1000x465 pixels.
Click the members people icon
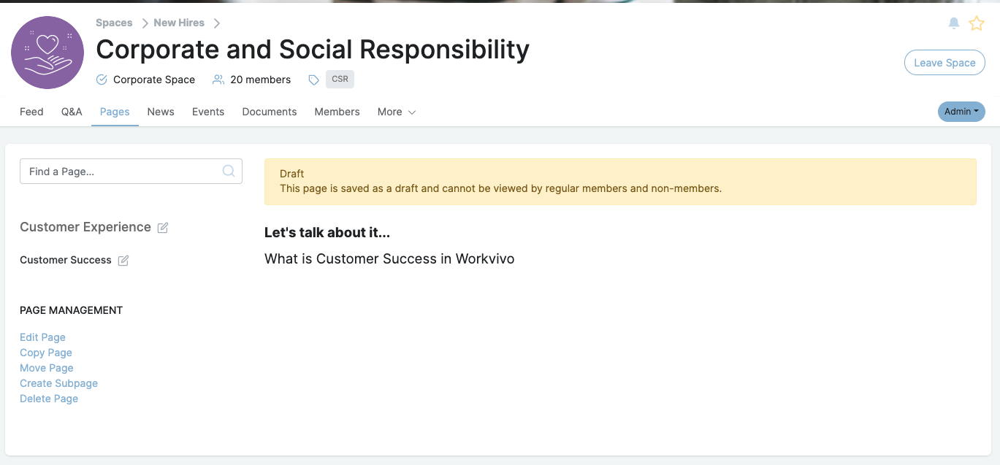click(218, 80)
